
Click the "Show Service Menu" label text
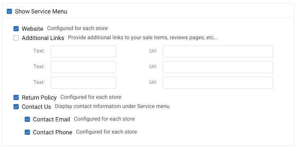click(41, 11)
